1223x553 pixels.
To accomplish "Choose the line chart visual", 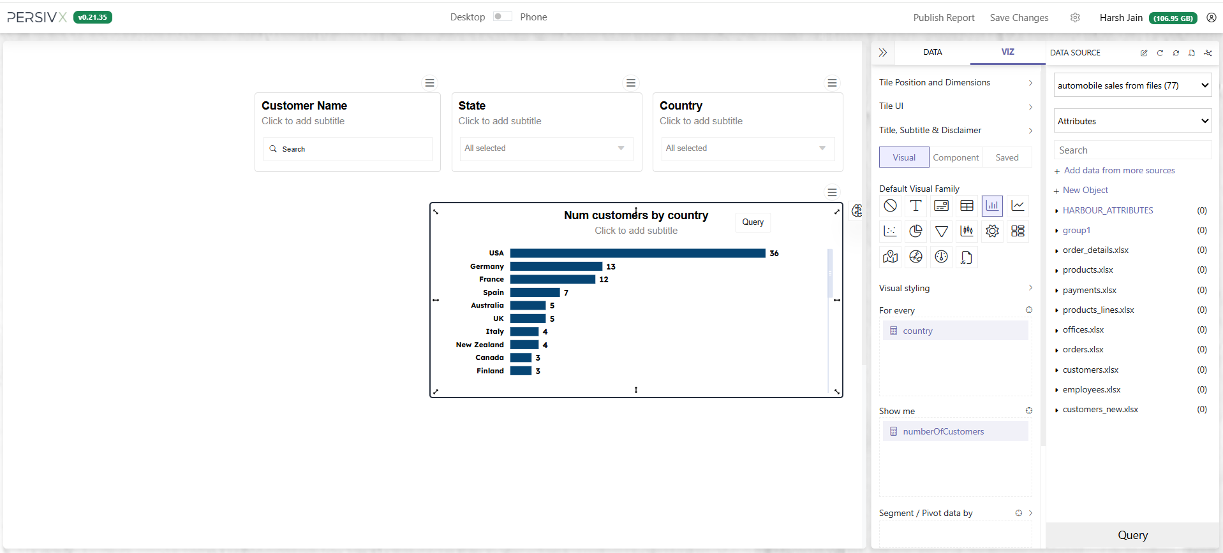I will [x=1018, y=206].
